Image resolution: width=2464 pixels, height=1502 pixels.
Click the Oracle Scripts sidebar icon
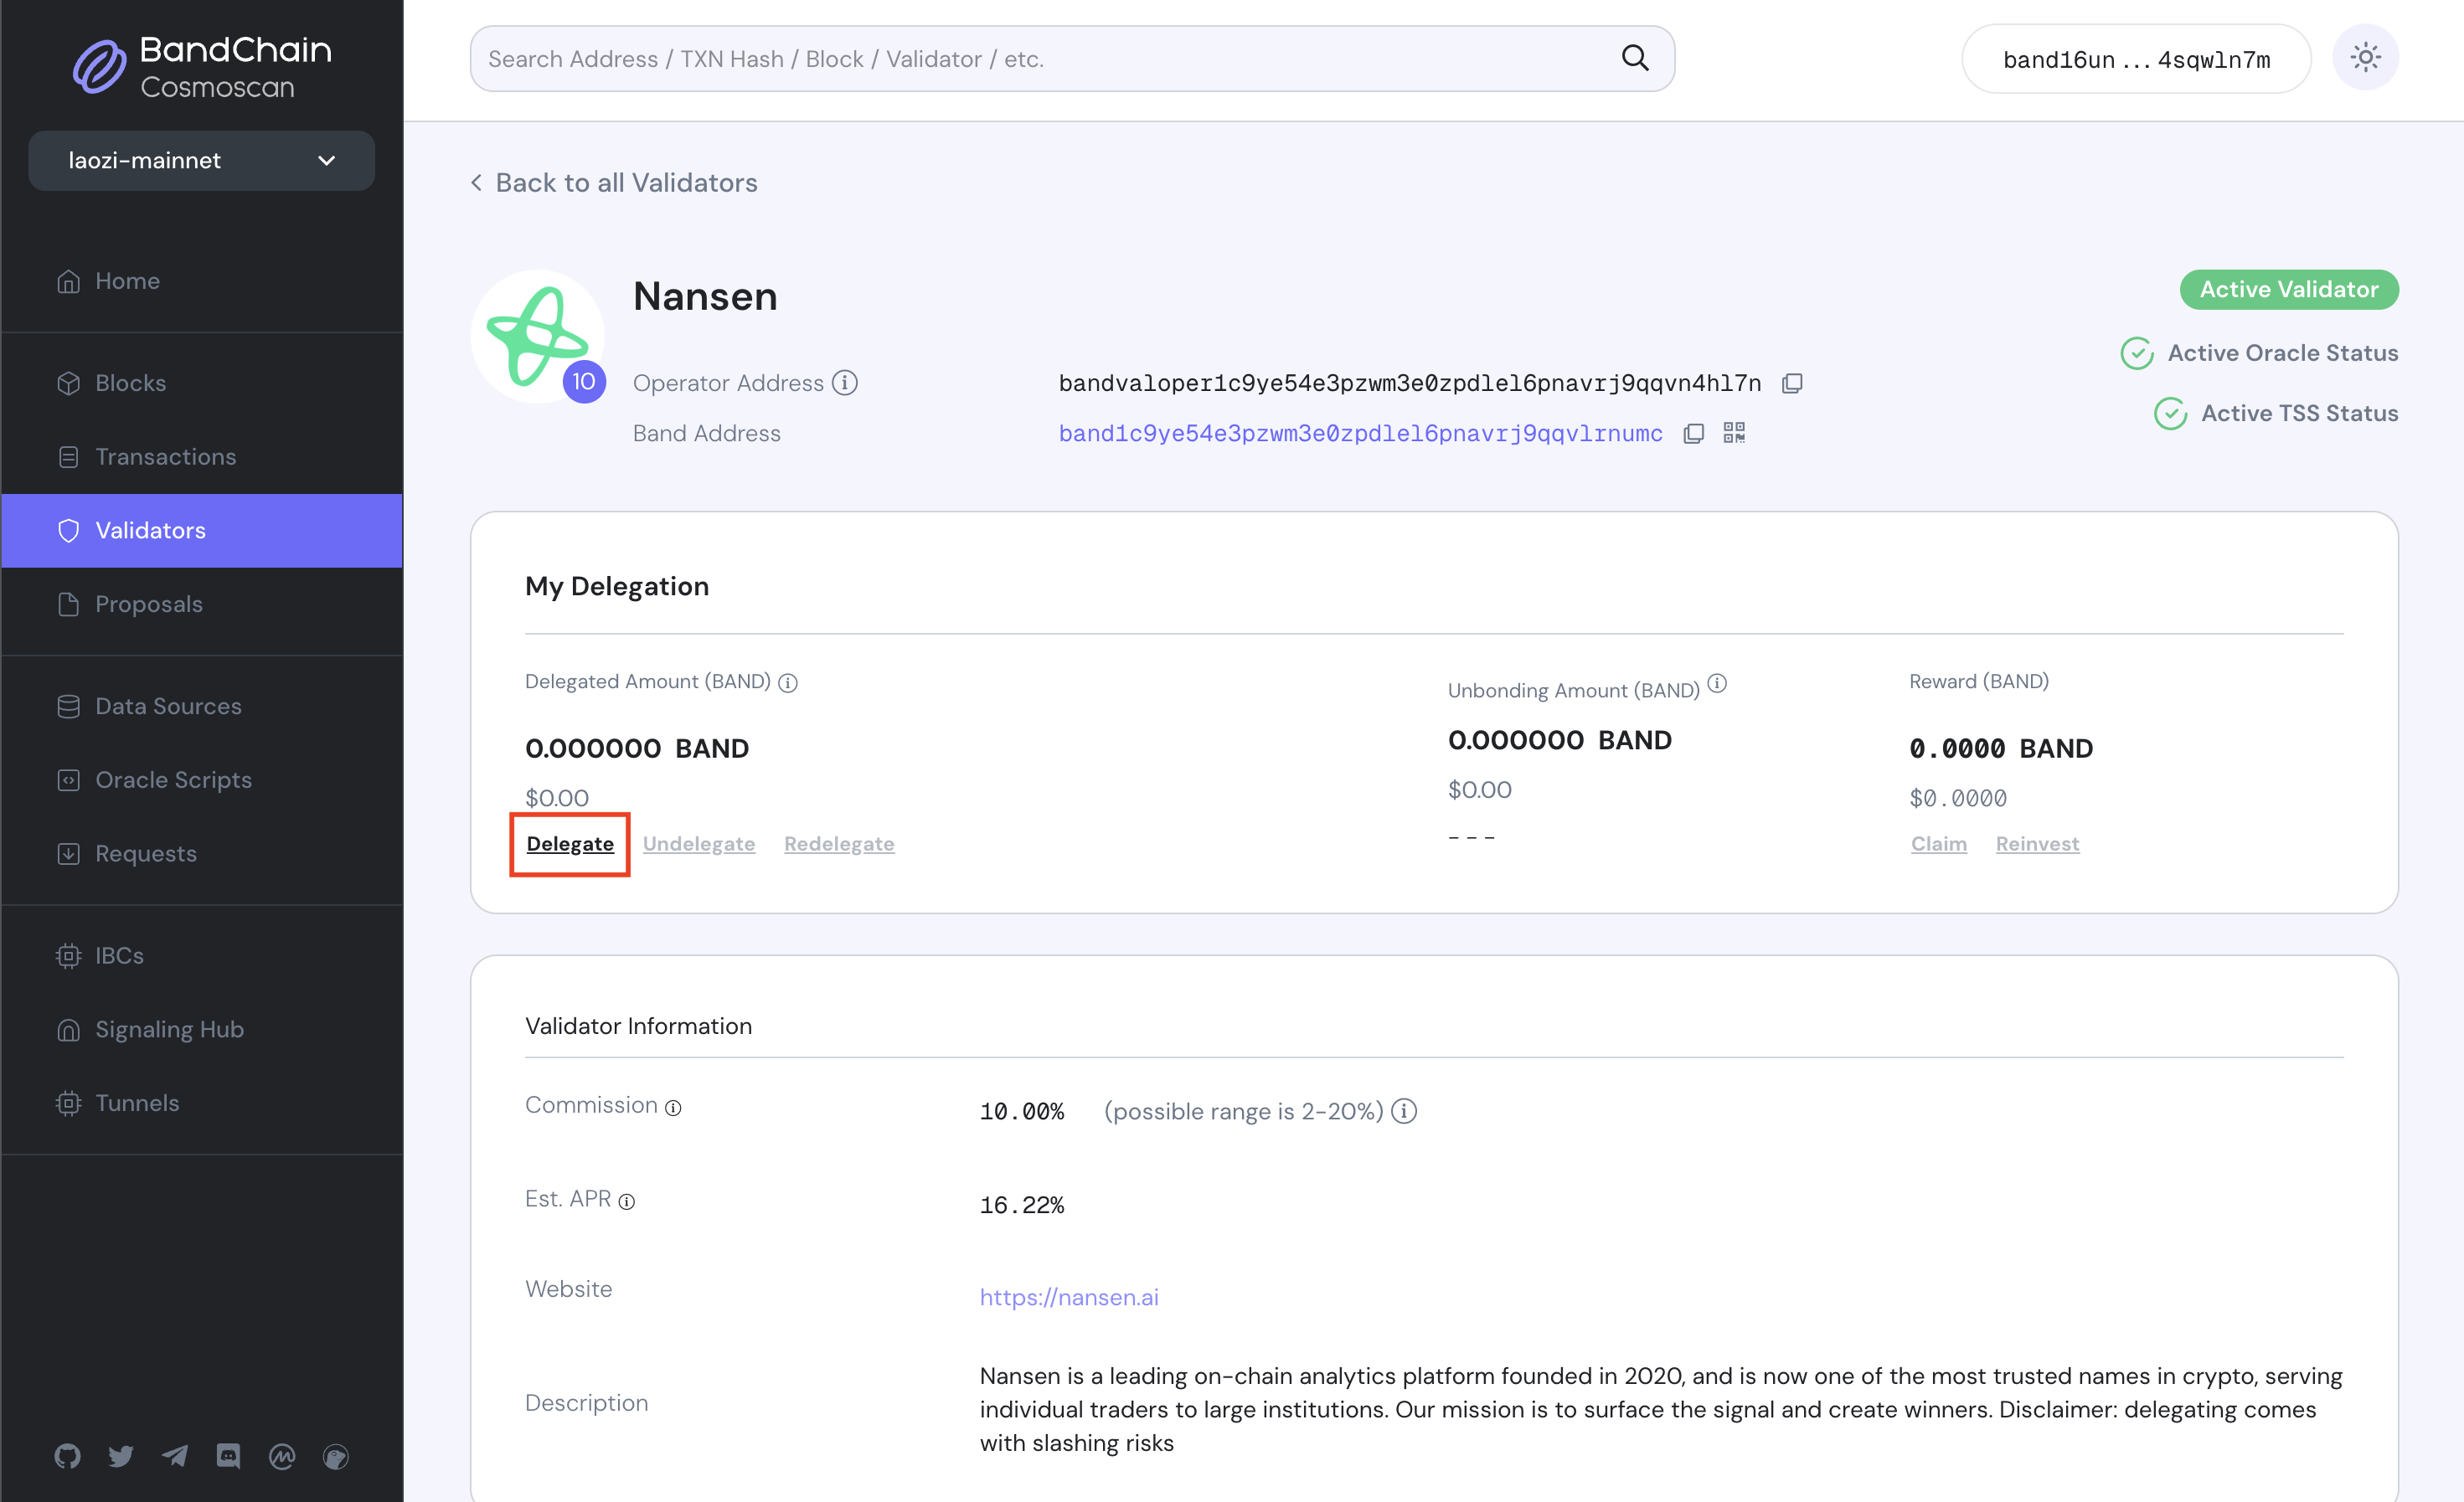pyautogui.click(x=68, y=779)
